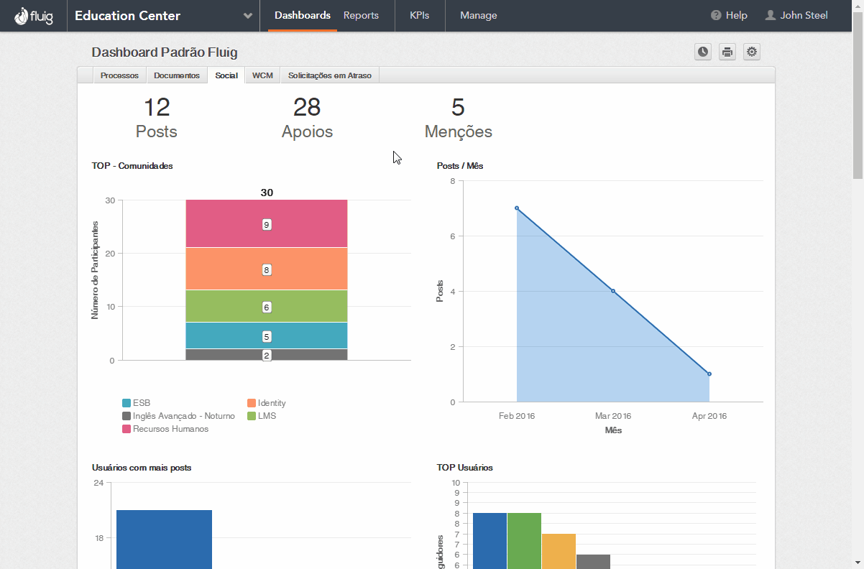
Task: Click the Usuários com mais posts title
Action: coord(142,468)
